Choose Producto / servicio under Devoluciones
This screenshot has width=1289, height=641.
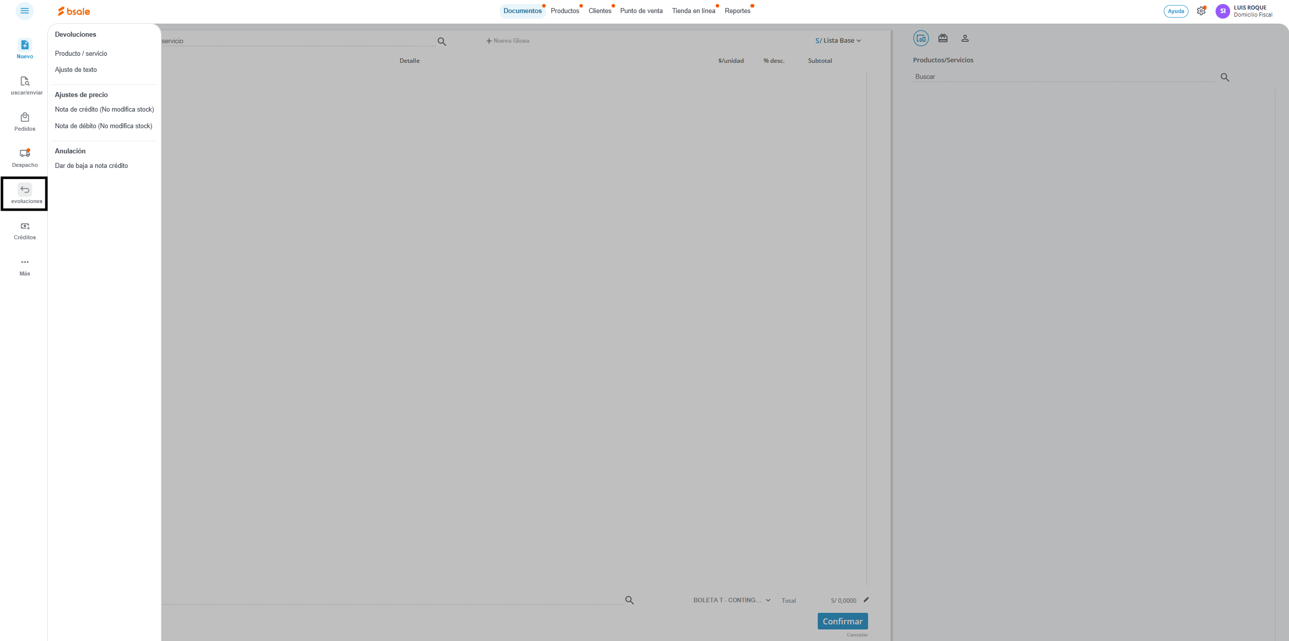81,53
